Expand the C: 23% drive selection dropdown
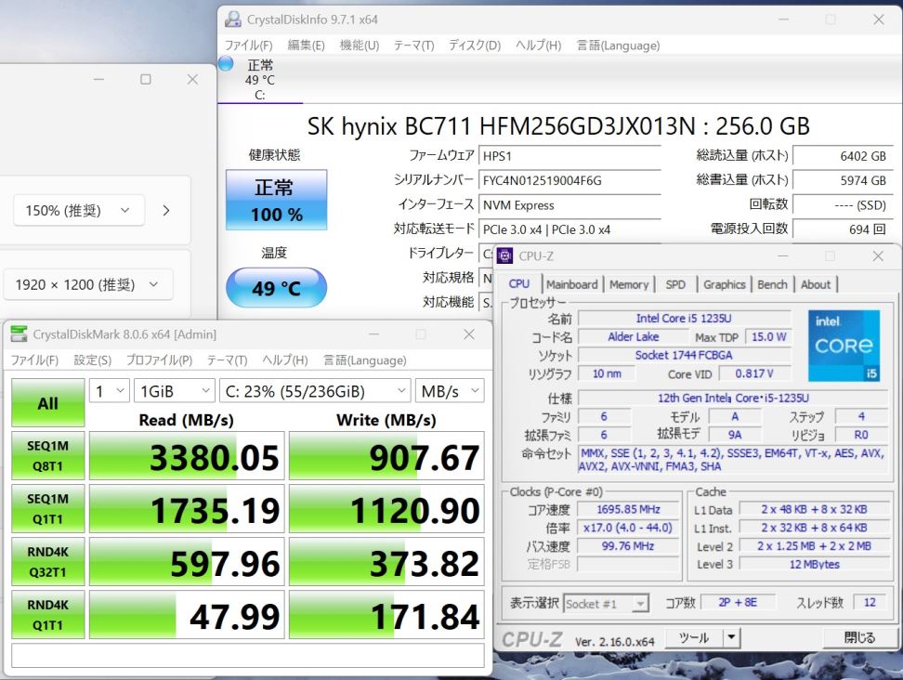This screenshot has width=903, height=680. coord(314,391)
